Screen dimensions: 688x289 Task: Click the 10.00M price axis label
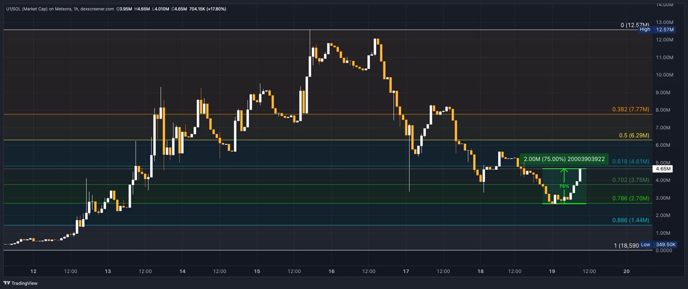point(664,75)
